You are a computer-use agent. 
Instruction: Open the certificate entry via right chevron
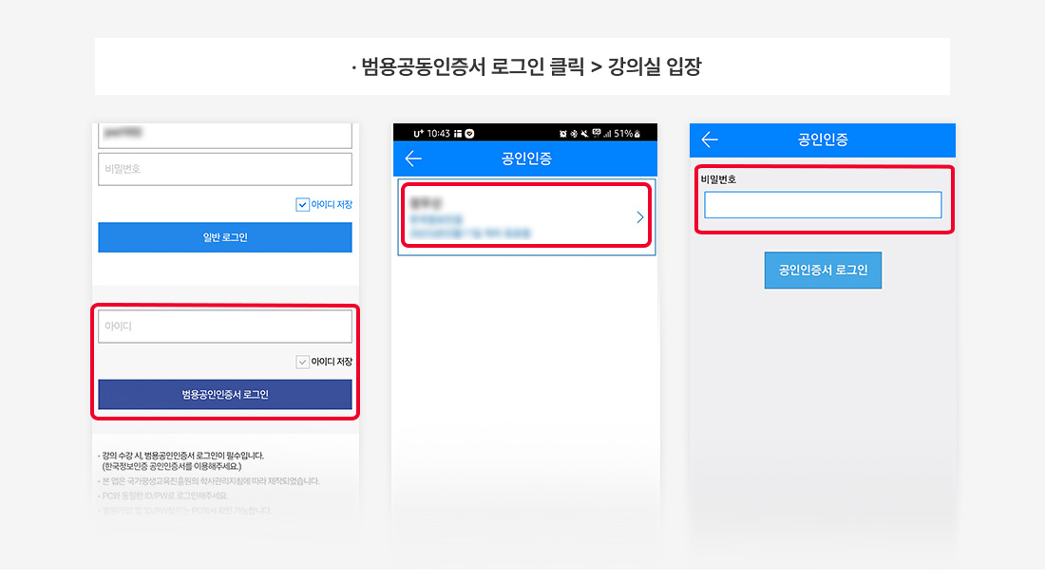(639, 217)
